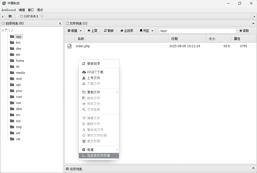This screenshot has width=257, height=173.
Task: Click the 读取 read path button
Action: pos(244,31)
